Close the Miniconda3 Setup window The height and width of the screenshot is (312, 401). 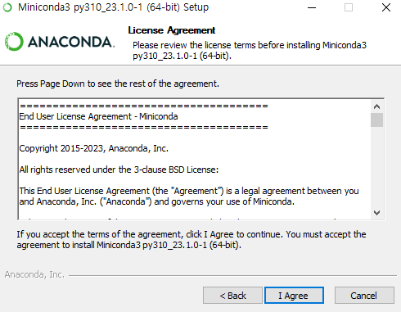pos(386,7)
